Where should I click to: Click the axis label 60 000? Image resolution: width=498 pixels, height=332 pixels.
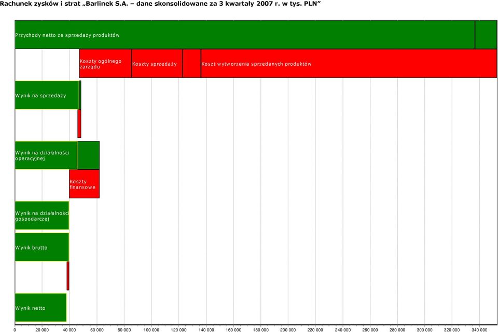pyautogui.click(x=97, y=330)
